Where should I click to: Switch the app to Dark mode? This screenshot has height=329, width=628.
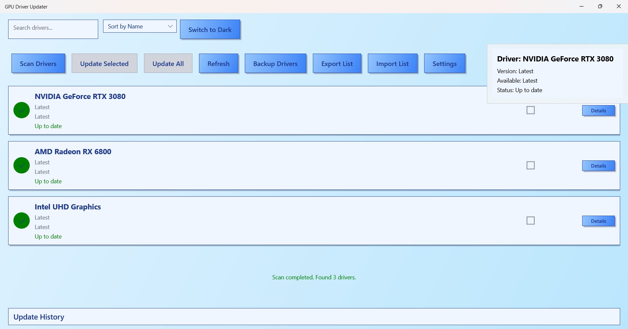pos(210,29)
